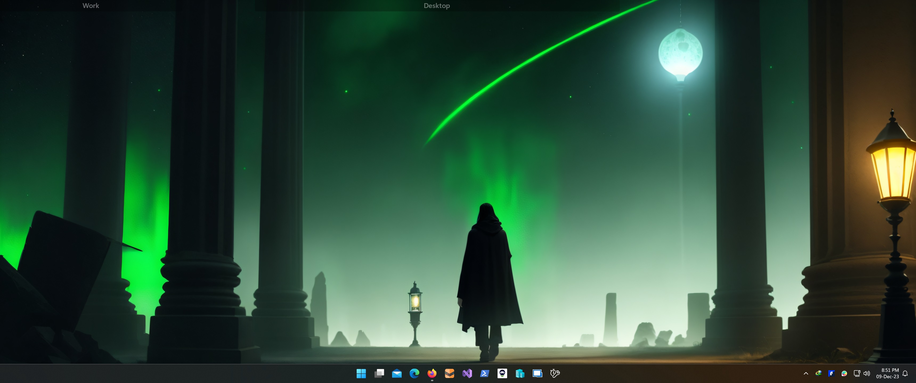This screenshot has width=916, height=383.
Task: Open the Windows Start menu
Action: click(x=361, y=373)
